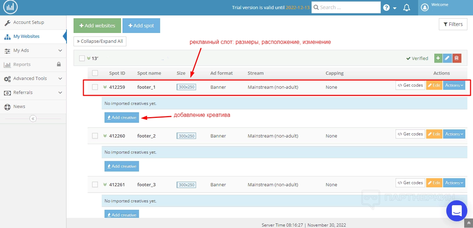Click the 300x250 size badge for footer_2
The image size is (473, 228).
[186, 136]
